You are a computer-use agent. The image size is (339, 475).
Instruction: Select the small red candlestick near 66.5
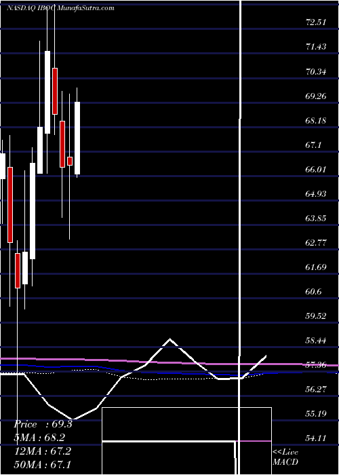tap(70, 161)
